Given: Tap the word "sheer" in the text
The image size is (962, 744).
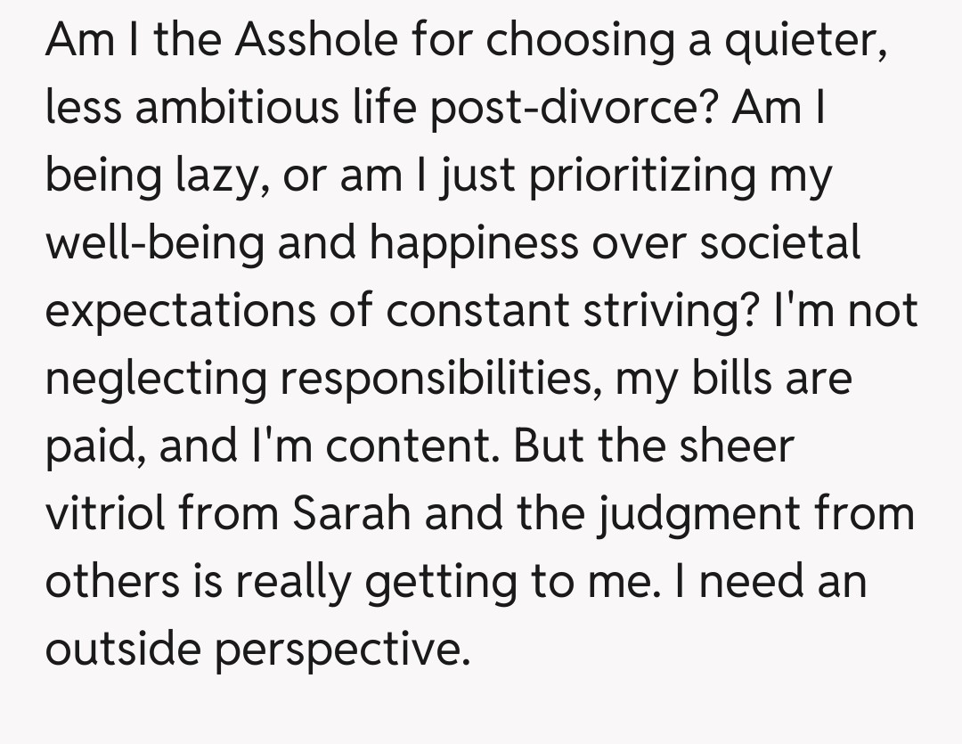Looking at the screenshot, I should point(735,447).
